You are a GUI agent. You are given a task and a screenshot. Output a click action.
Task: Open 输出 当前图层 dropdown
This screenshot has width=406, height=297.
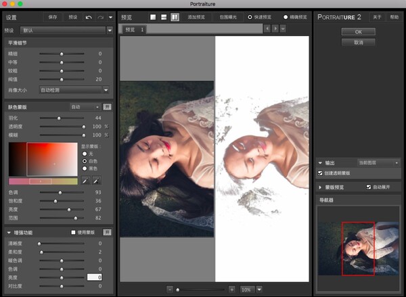[378, 162]
